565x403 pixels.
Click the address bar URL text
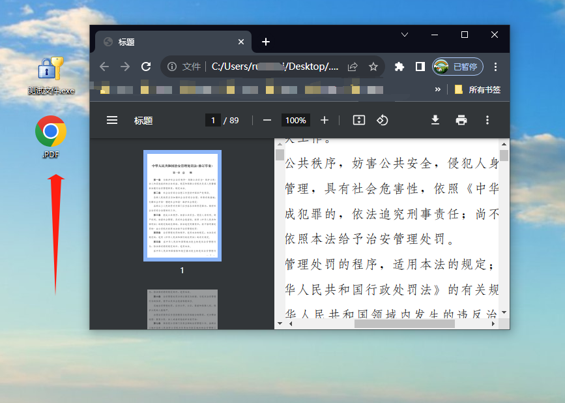275,67
